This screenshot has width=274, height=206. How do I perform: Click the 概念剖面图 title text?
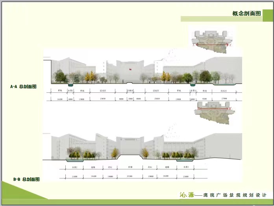tap(246, 13)
